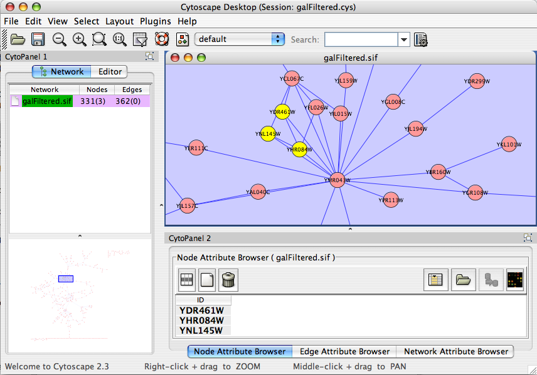
Task: Zoom in using the plus magnifier icon
Action: [80, 39]
